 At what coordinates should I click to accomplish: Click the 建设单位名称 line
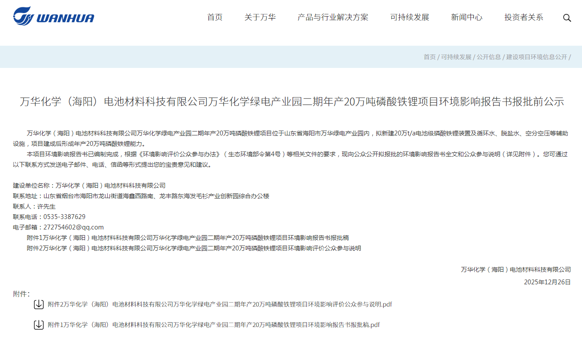pyautogui.click(x=89, y=185)
